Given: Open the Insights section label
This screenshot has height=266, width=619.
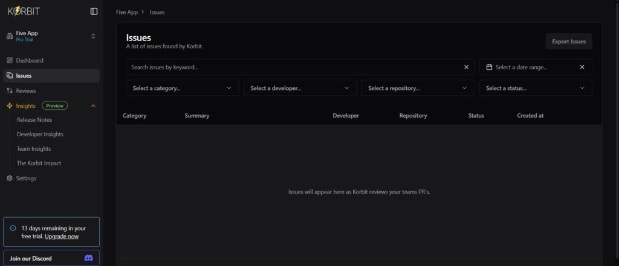Looking at the screenshot, I should click(25, 106).
